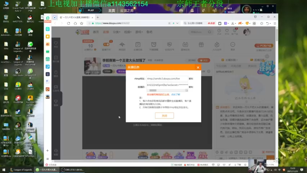Switch to League of Legends taskbar item
307x173 pixels.
pos(21,170)
